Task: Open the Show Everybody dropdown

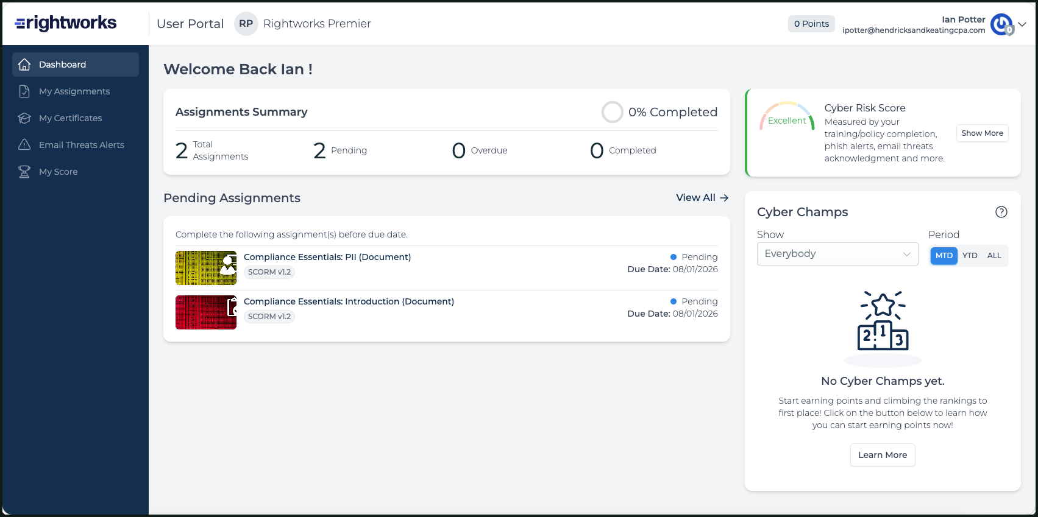Action: pos(837,254)
